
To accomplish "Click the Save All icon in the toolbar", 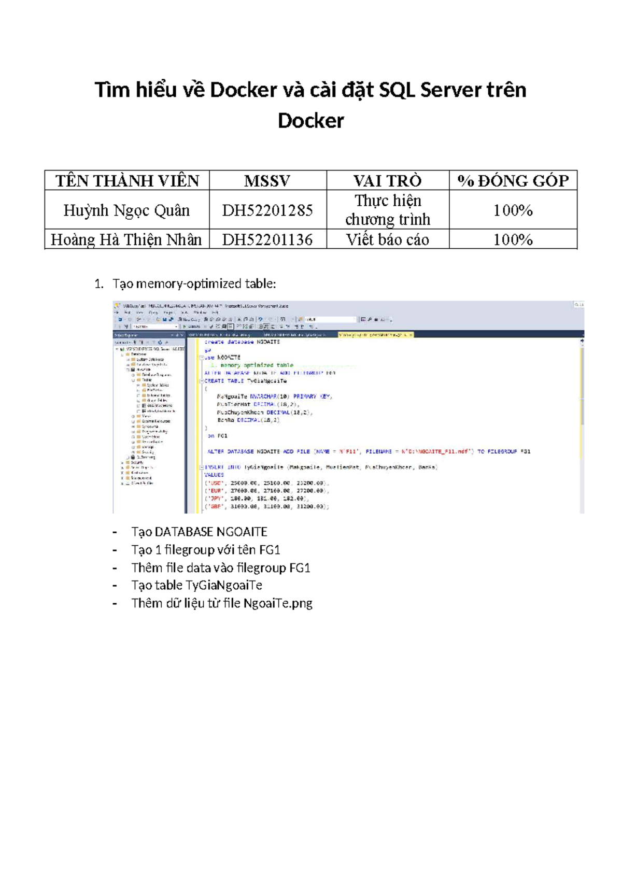I will pyautogui.click(x=171, y=320).
